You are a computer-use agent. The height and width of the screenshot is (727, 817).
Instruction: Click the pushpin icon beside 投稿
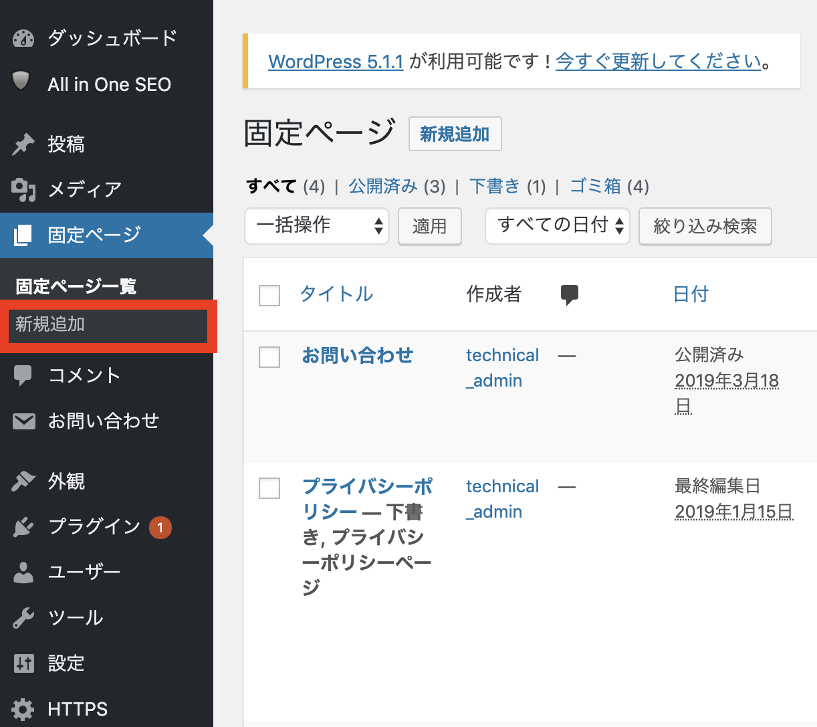pyautogui.click(x=23, y=144)
